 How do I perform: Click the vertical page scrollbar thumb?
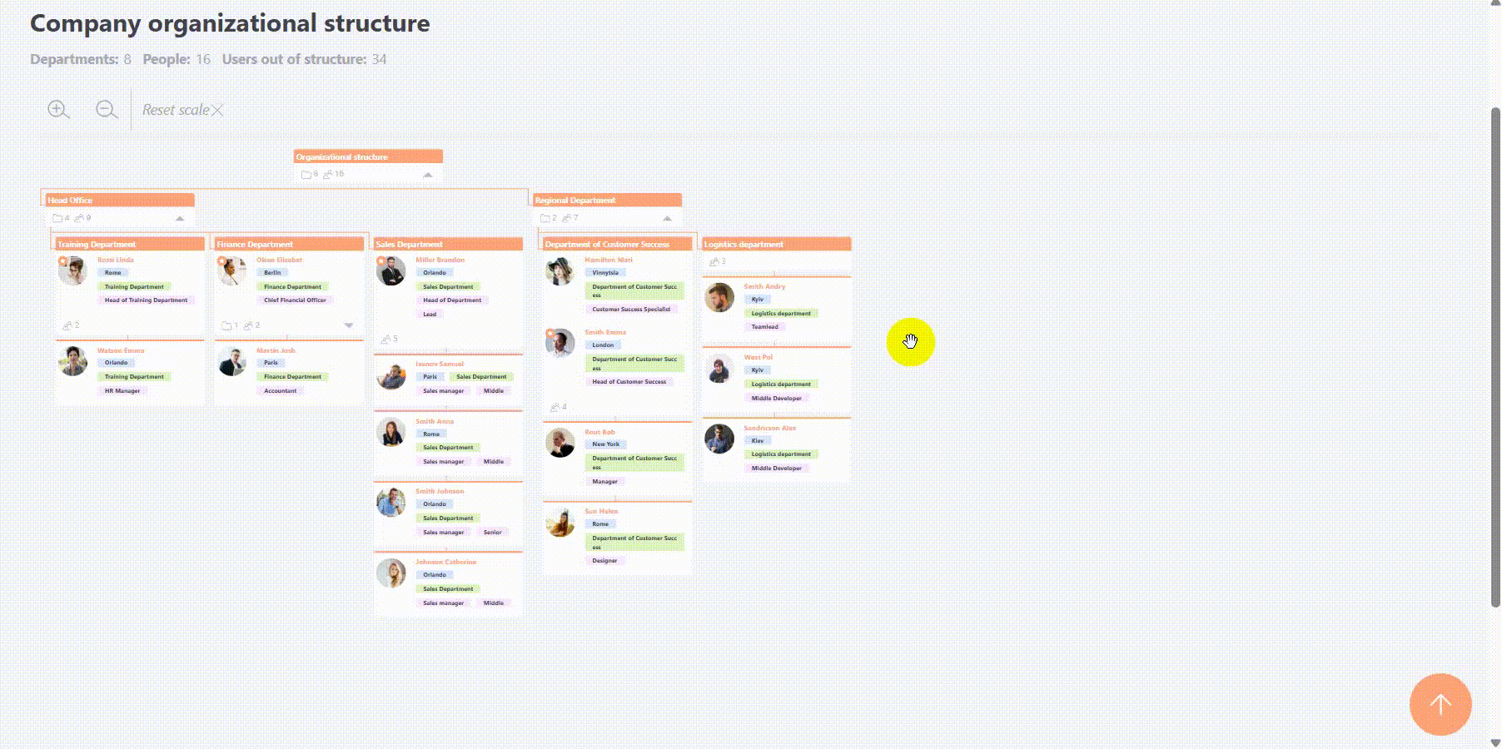coord(1495,358)
